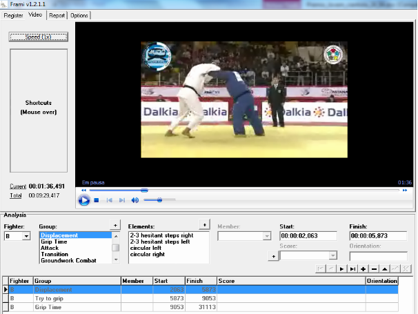
Task: Open the Options tab
Action: coord(79,15)
